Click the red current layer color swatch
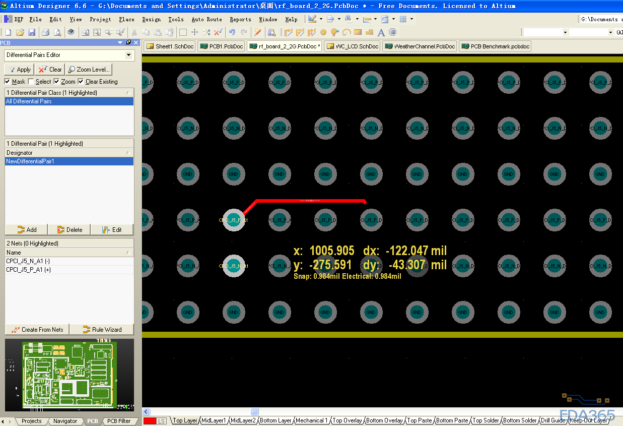 150,421
